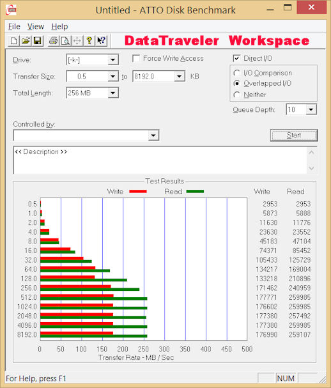Expand the Queue Depth dropdown
The image size is (331, 388).
311,109
